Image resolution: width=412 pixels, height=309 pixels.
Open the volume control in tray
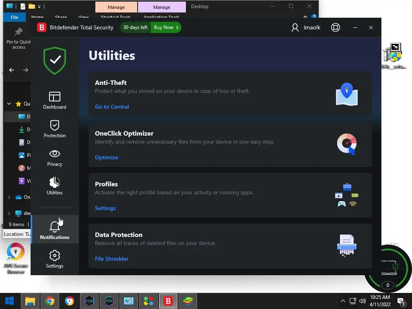tap(363, 301)
